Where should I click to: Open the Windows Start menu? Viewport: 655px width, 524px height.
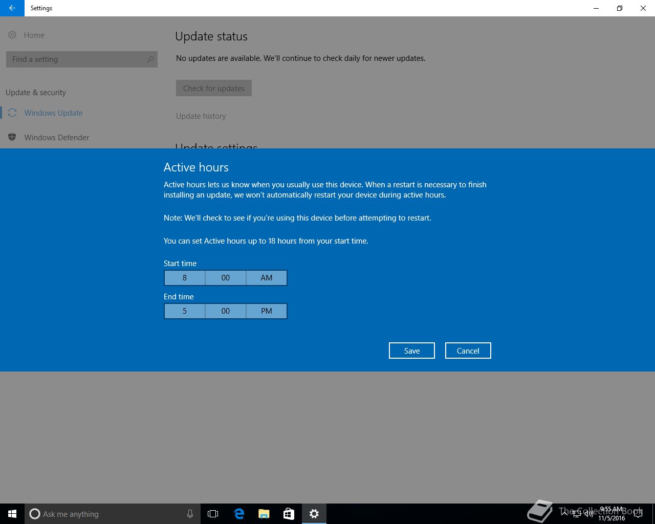coord(12,514)
